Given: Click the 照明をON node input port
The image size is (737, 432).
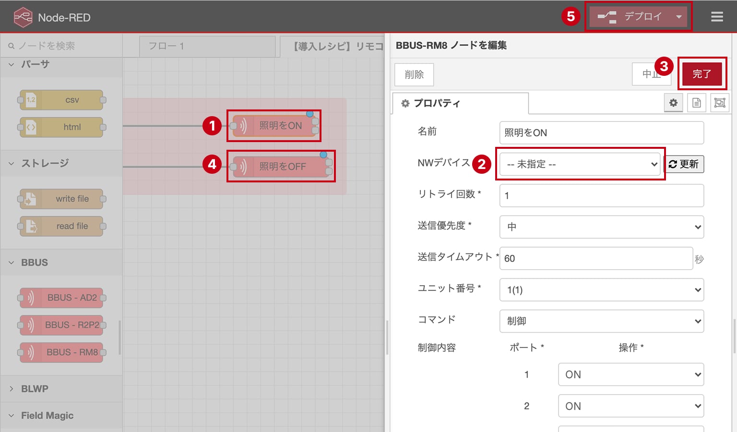Looking at the screenshot, I should tap(233, 126).
